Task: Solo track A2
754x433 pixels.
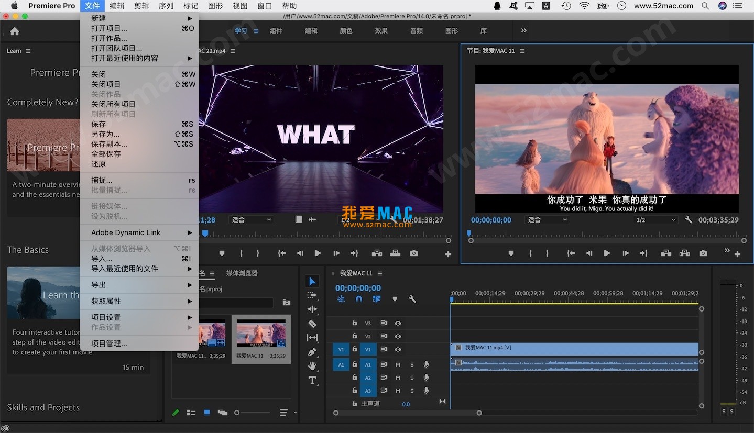Action: click(x=412, y=378)
